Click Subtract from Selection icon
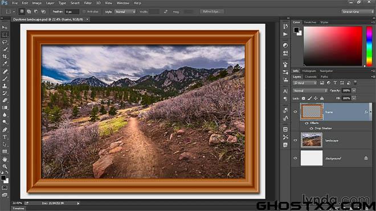The image size is (376, 211). click(x=36, y=11)
